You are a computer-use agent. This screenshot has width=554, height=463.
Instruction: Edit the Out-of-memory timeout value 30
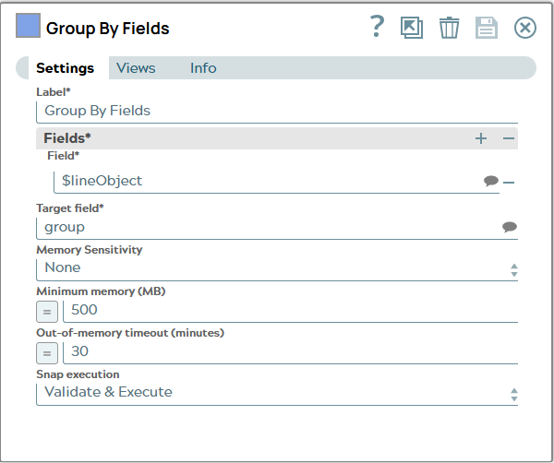pos(291,352)
